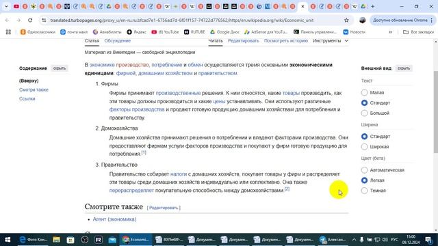Open the почта мail bookmark
Image resolution: width=438 pixels, height=246 pixels.
point(74,32)
